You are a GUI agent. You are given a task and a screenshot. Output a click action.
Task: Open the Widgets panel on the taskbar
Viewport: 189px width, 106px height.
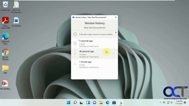click(x=88, y=102)
